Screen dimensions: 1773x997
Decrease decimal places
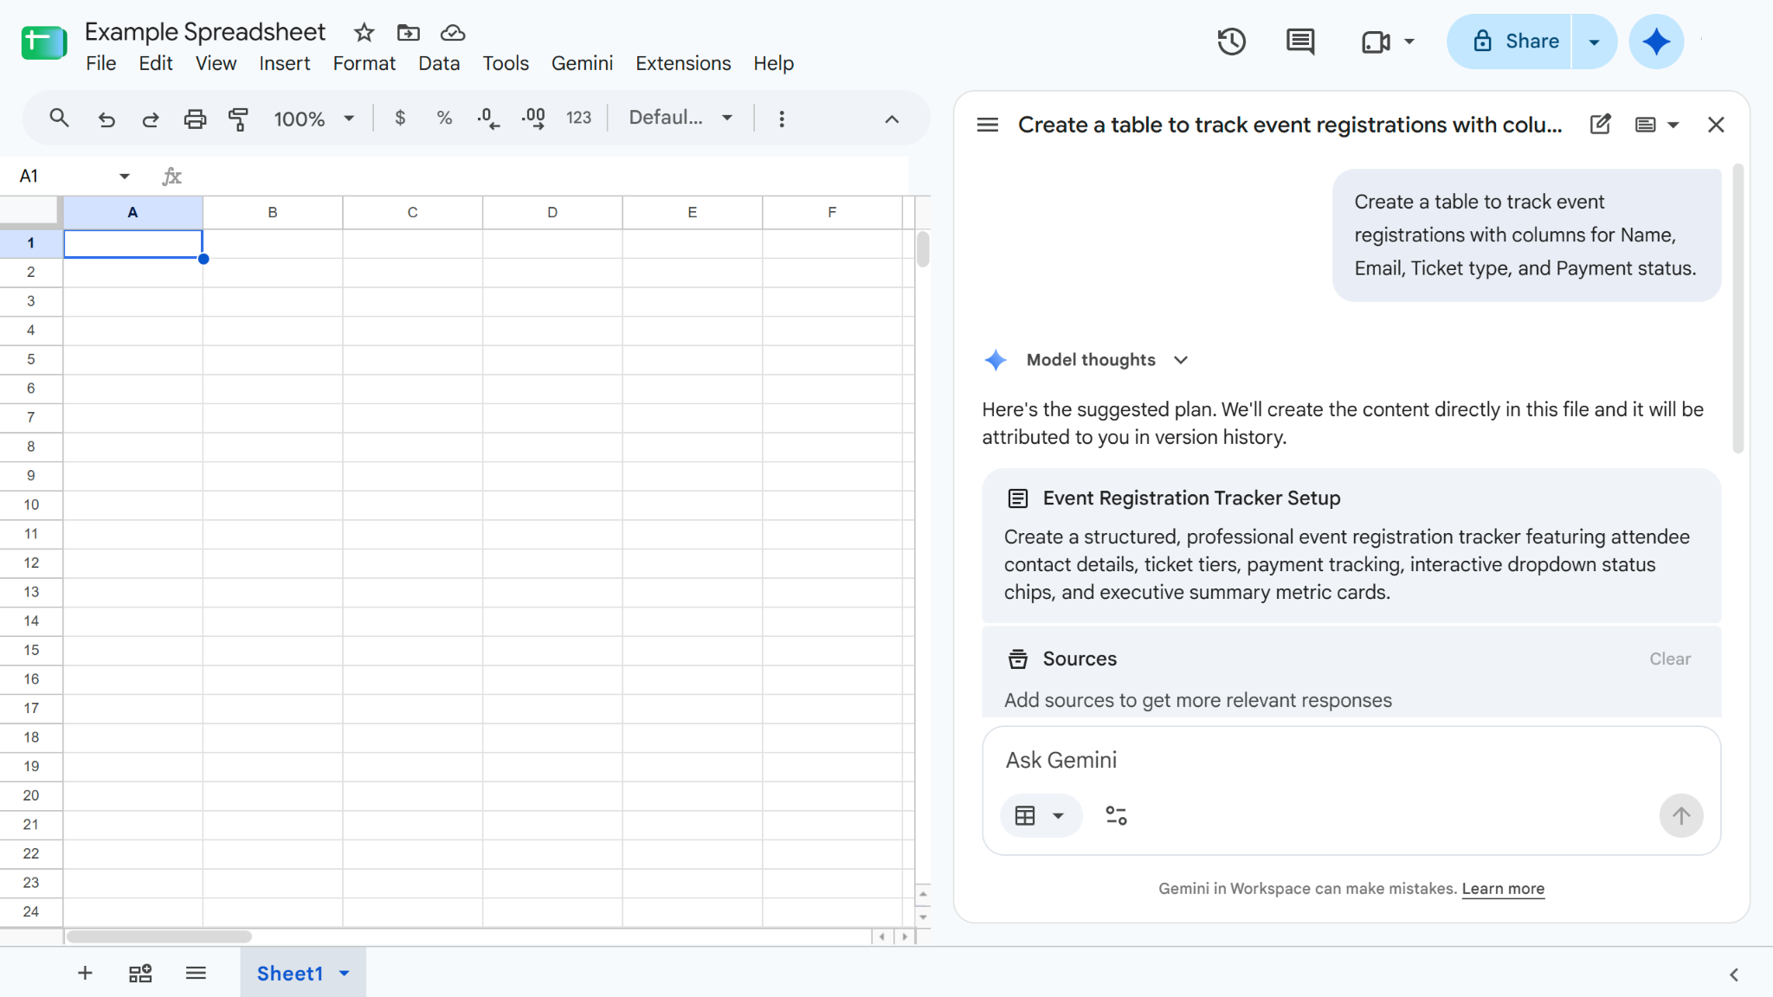pyautogui.click(x=488, y=119)
